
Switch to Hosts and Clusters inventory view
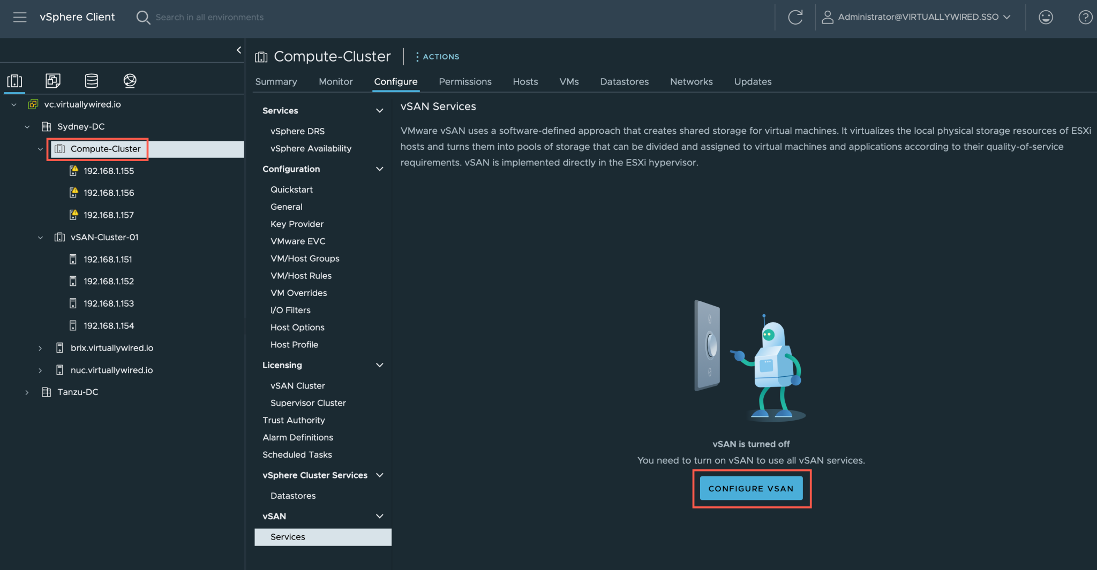pyautogui.click(x=14, y=81)
